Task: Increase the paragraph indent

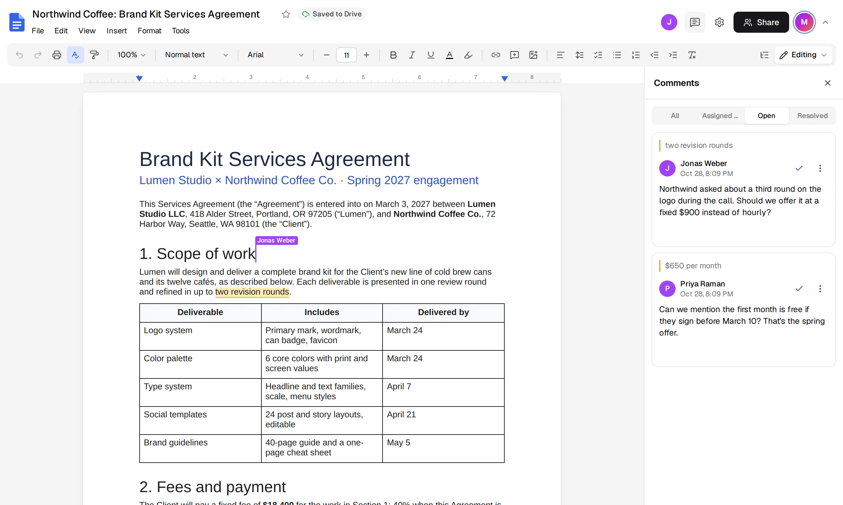Action: coord(673,55)
